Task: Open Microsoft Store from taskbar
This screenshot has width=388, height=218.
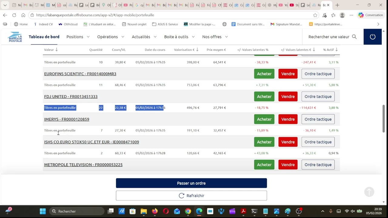Action: [x=132, y=211]
